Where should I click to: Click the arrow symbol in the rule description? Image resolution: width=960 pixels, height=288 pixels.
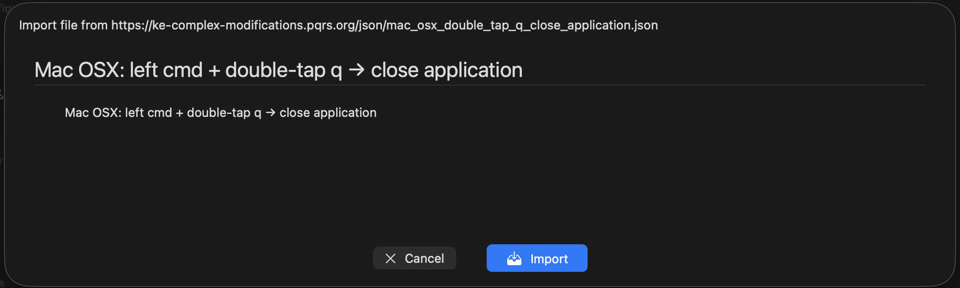270,113
